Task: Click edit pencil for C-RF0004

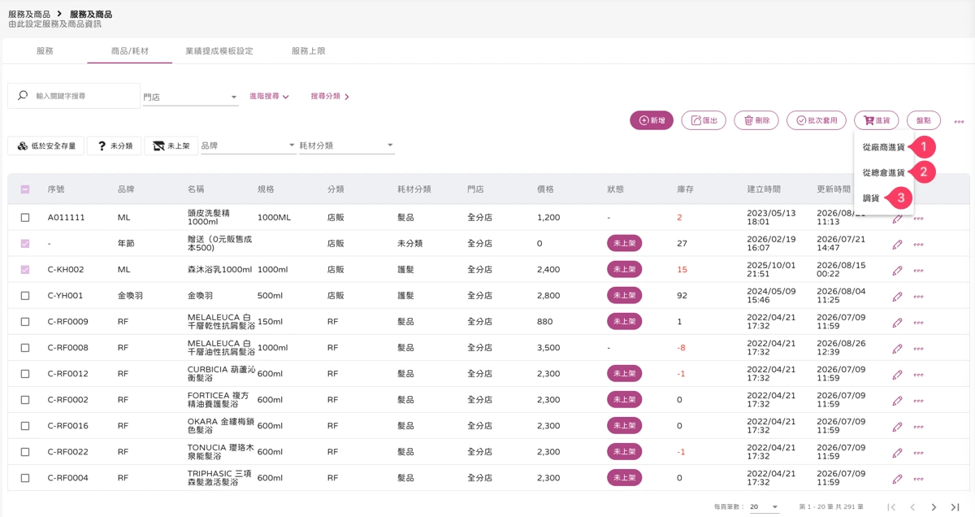Action: pyautogui.click(x=897, y=478)
